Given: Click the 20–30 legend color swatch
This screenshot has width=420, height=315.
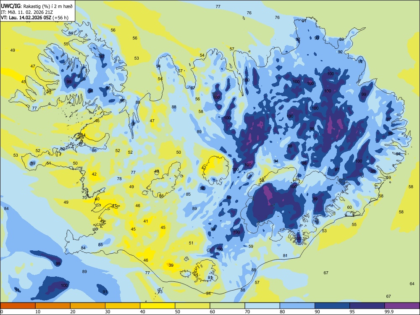Looking at the screenshot, I should coord(88,306).
